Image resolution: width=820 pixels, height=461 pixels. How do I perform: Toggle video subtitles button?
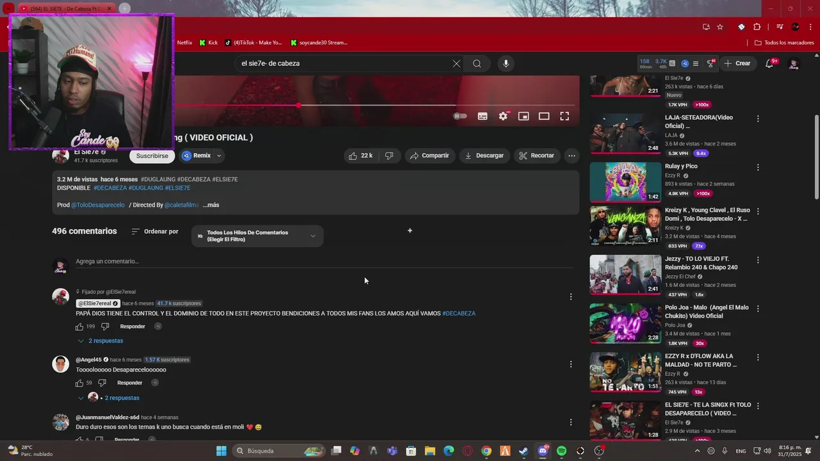(482, 116)
